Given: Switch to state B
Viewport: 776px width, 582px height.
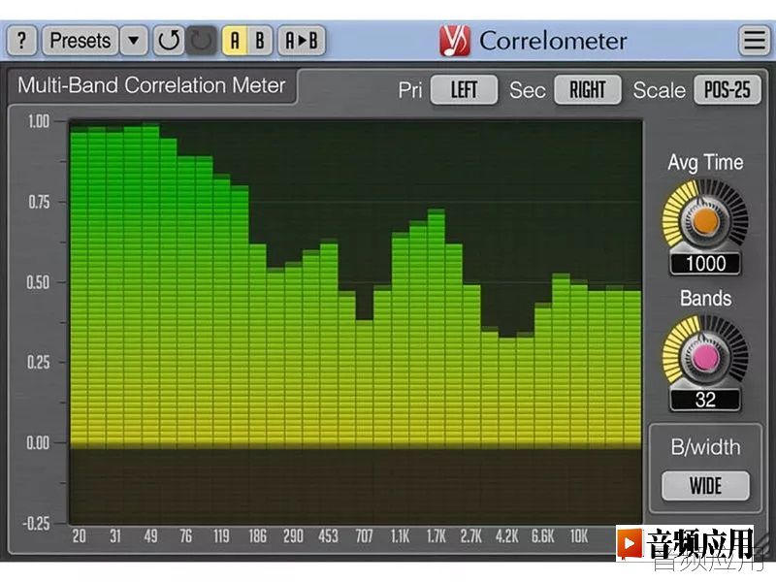Looking at the screenshot, I should [260, 40].
